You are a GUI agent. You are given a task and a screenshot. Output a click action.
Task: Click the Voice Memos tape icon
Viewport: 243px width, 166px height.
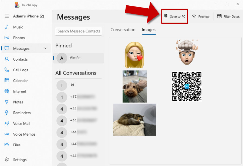point(7,134)
